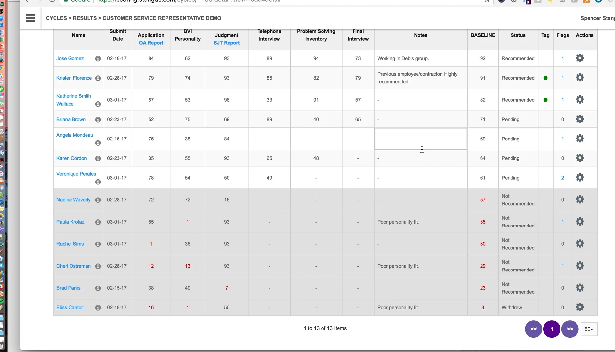Click the info icon next to Nadine Waverly
This screenshot has height=352, width=615.
(98, 200)
